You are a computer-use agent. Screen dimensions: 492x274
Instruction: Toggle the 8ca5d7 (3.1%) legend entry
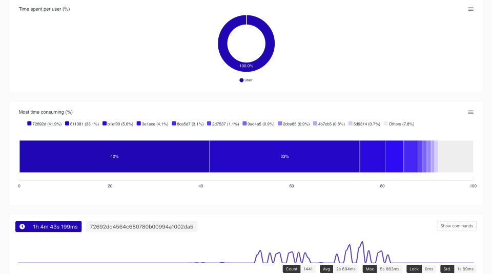point(188,124)
